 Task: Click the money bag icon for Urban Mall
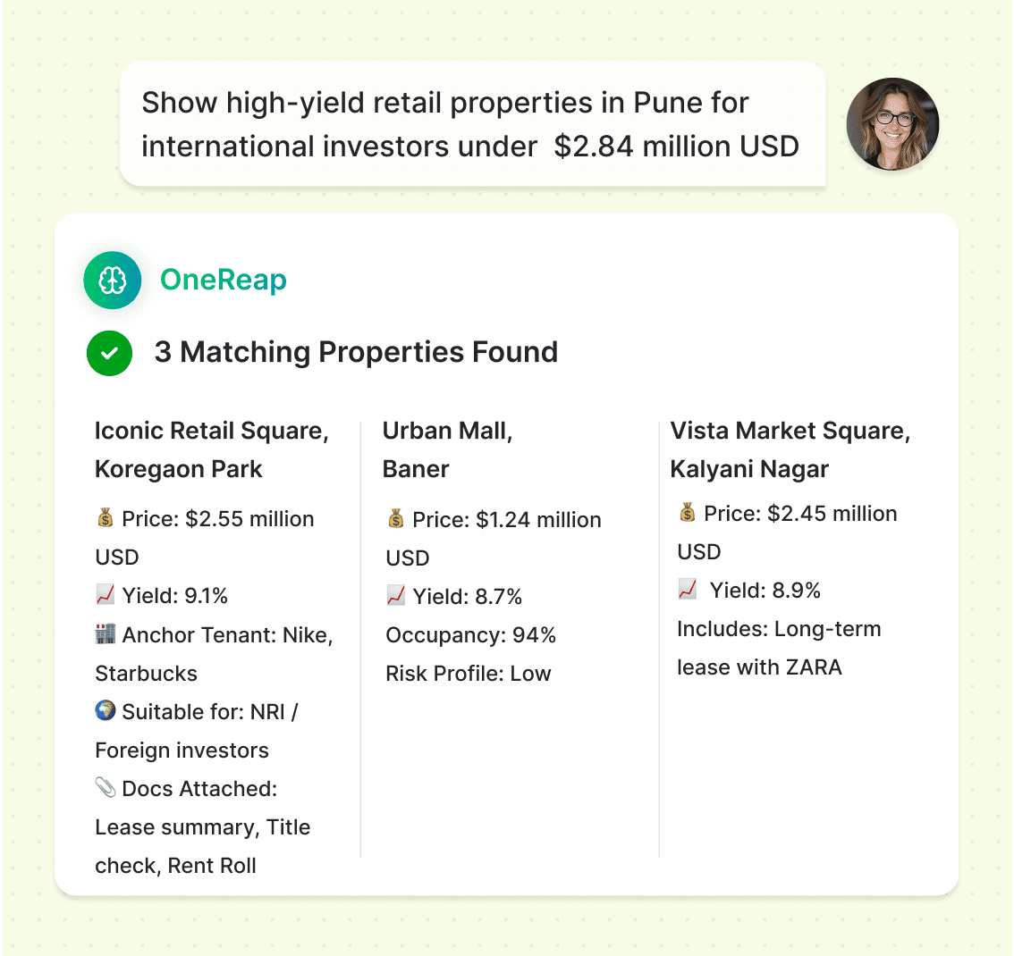tap(396, 519)
